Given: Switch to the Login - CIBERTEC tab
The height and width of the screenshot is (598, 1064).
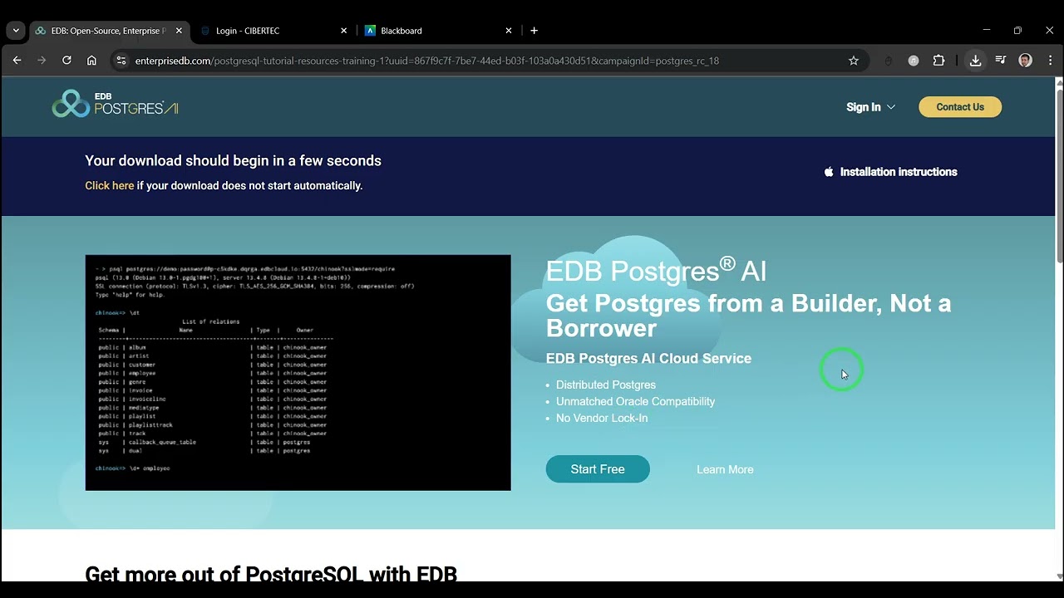Looking at the screenshot, I should pos(273,31).
